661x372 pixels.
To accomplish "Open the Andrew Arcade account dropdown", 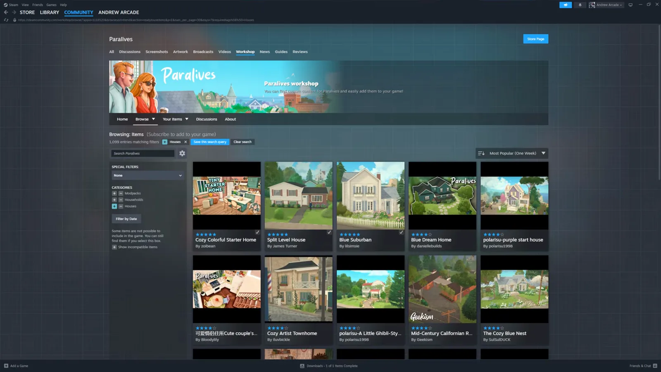I will pos(606,5).
